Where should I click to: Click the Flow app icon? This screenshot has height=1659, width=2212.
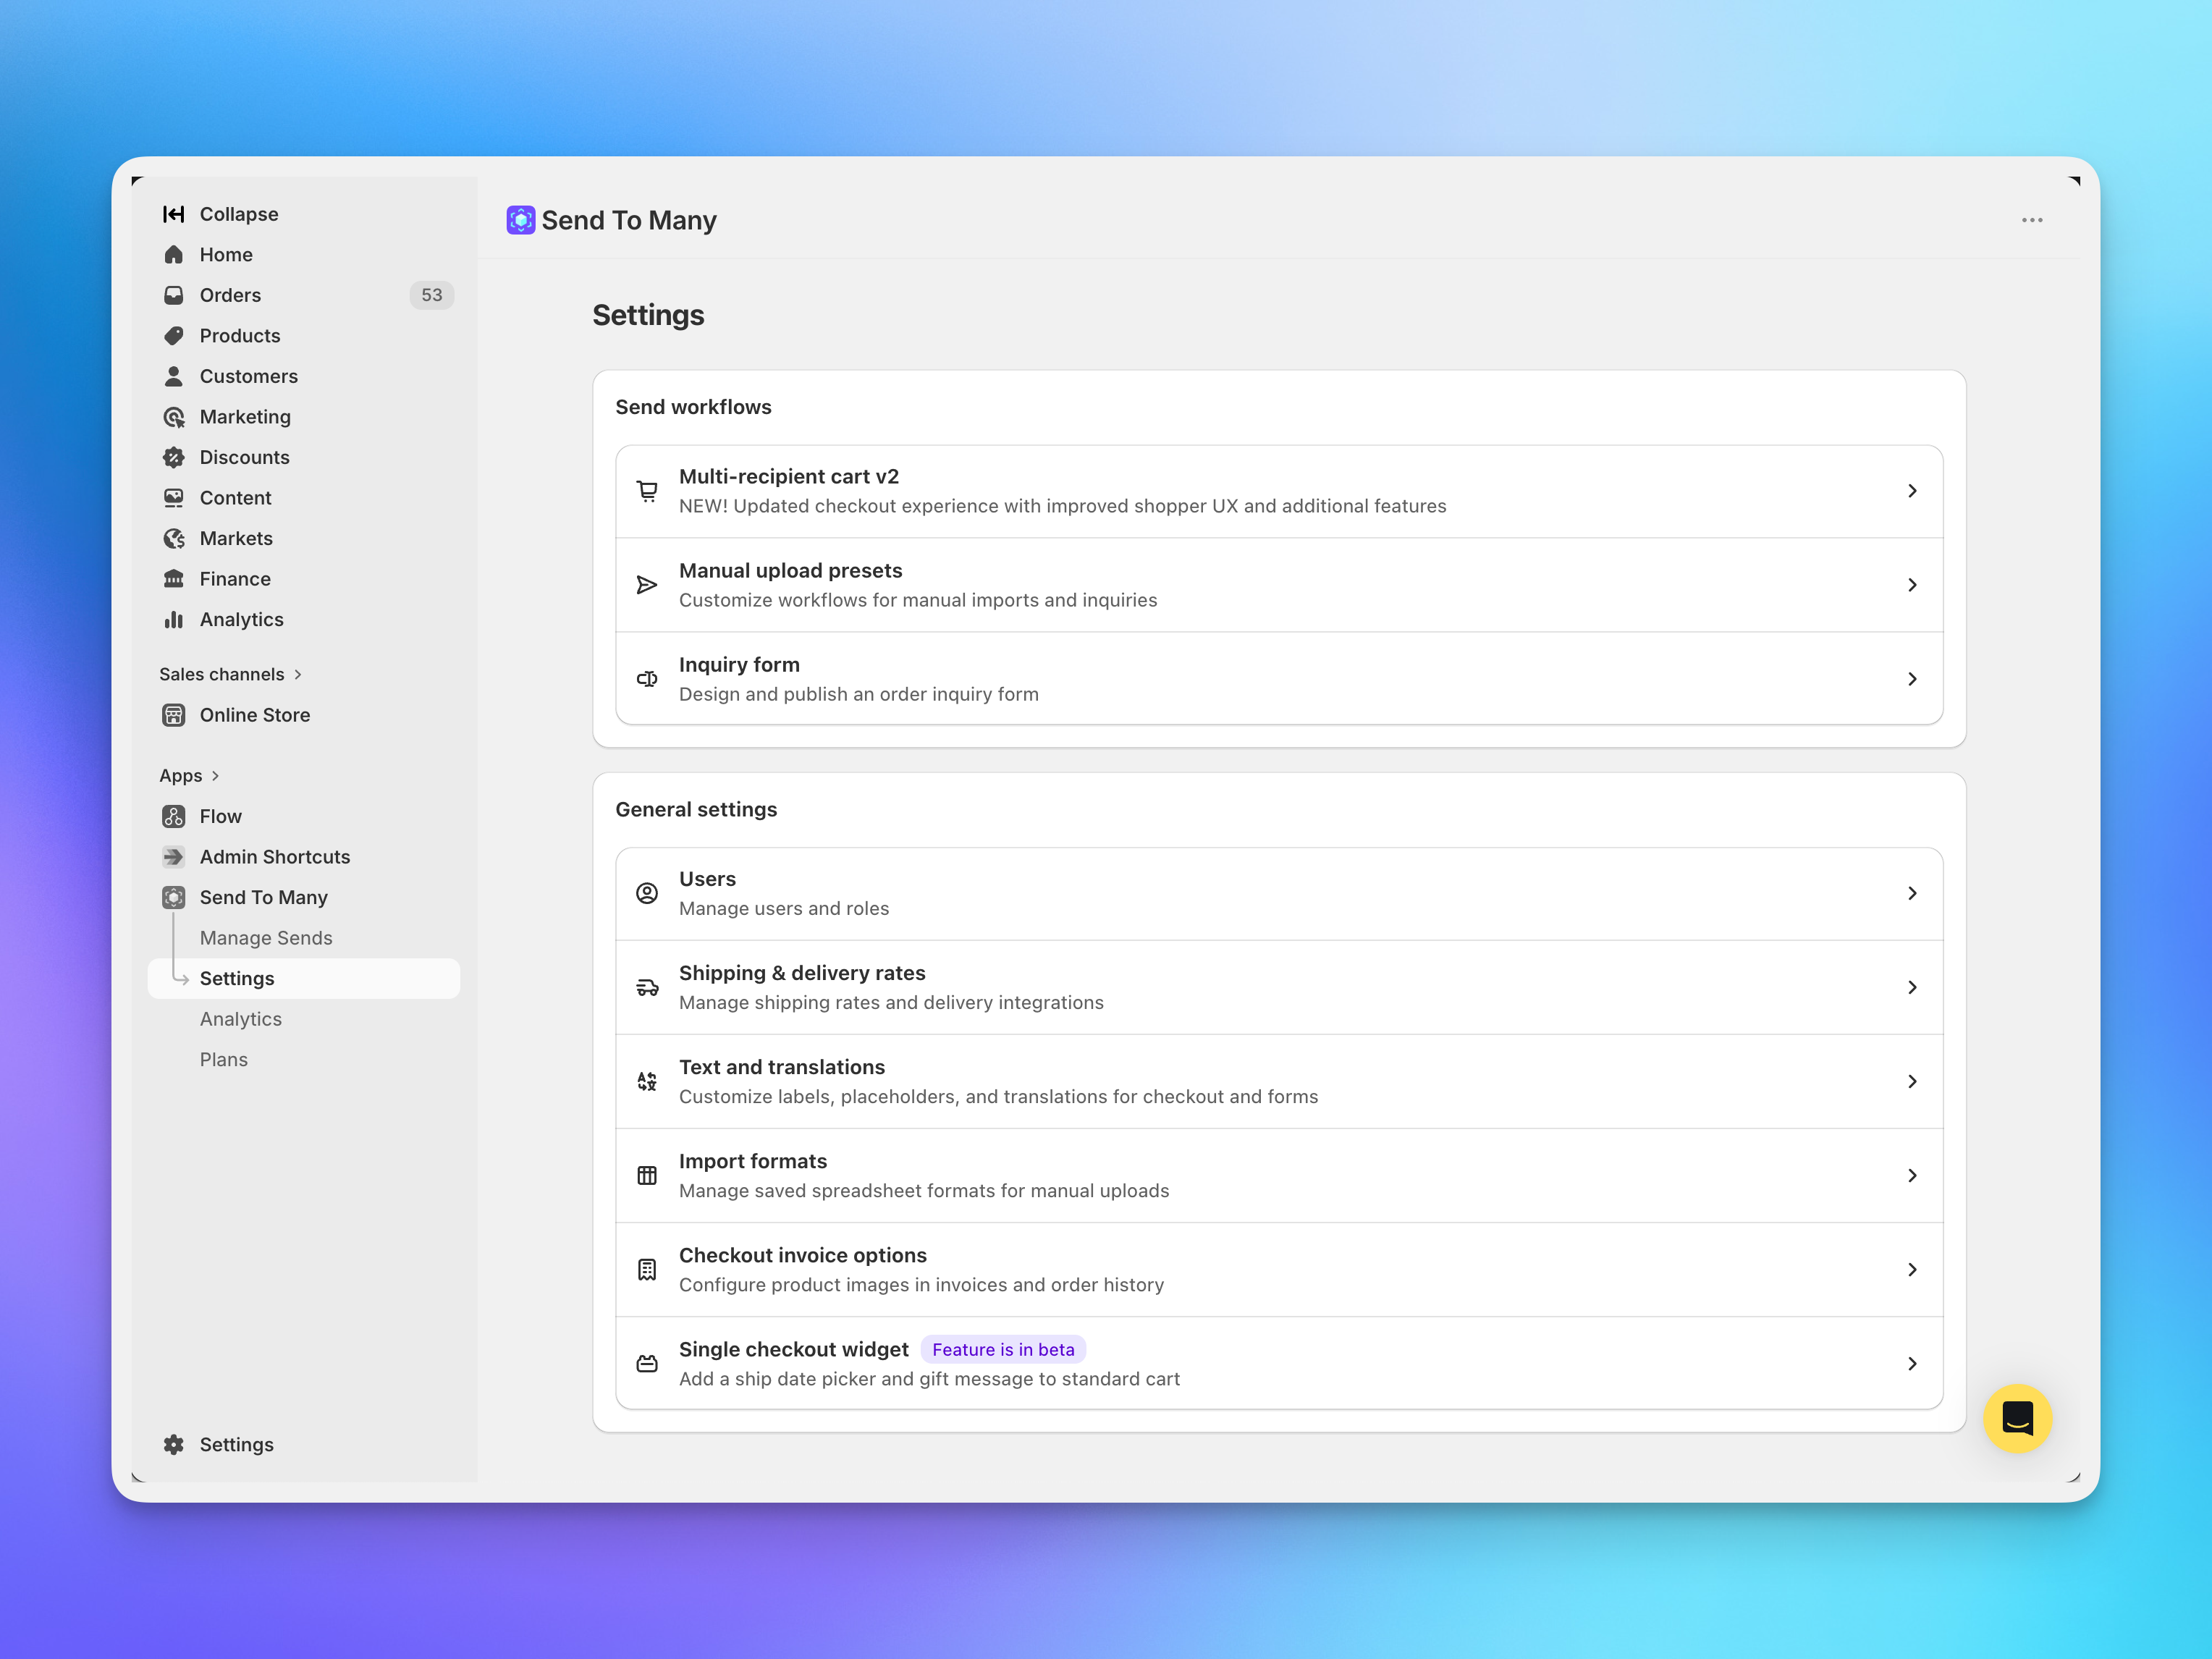click(x=173, y=816)
